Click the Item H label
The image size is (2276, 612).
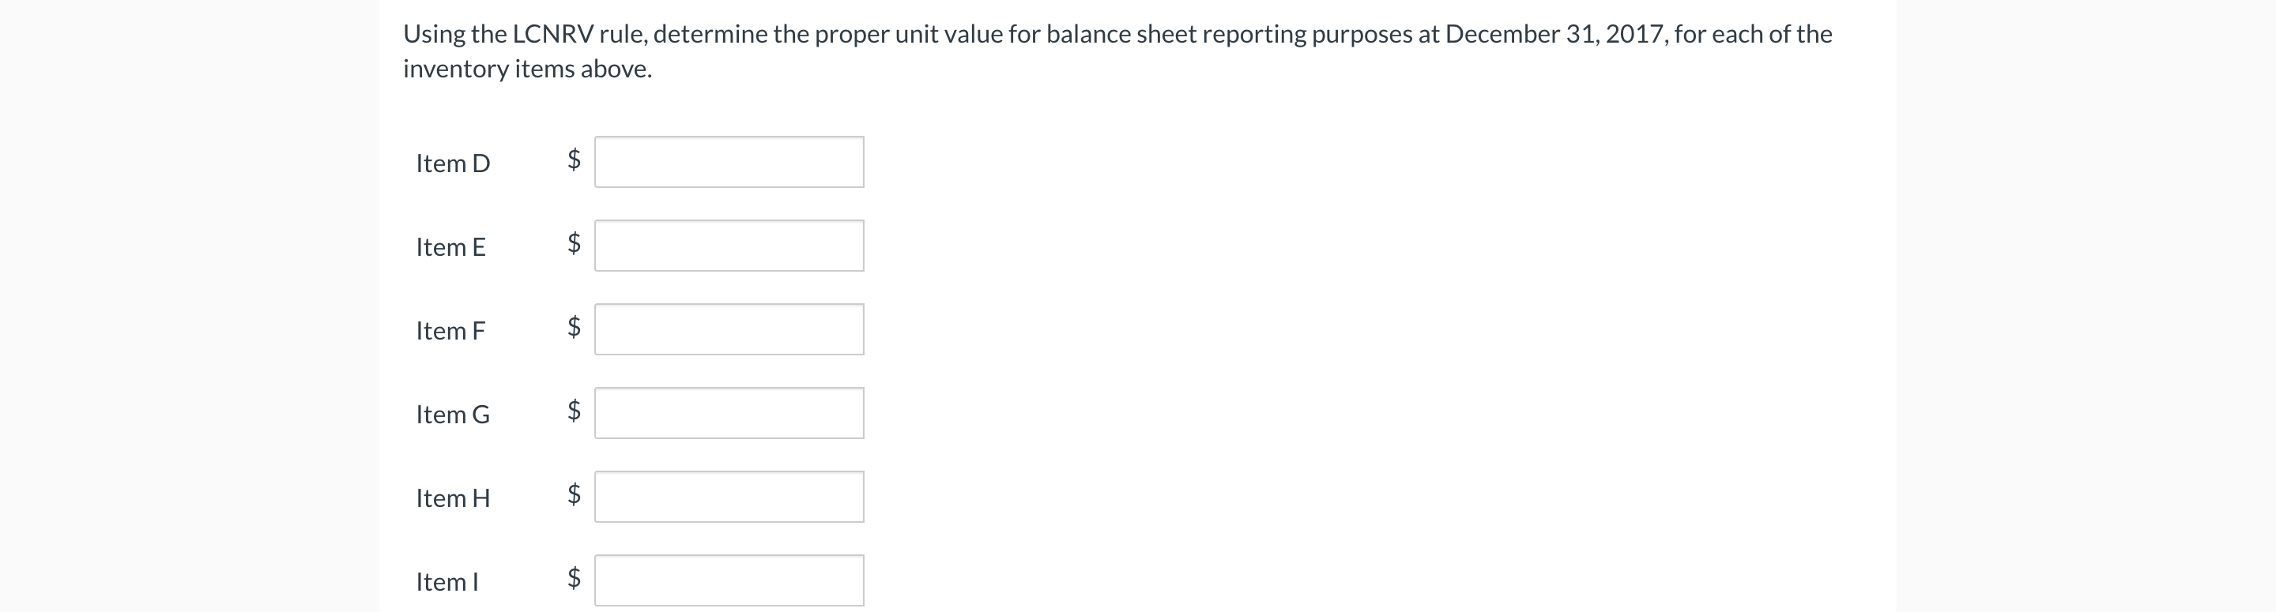(x=452, y=497)
